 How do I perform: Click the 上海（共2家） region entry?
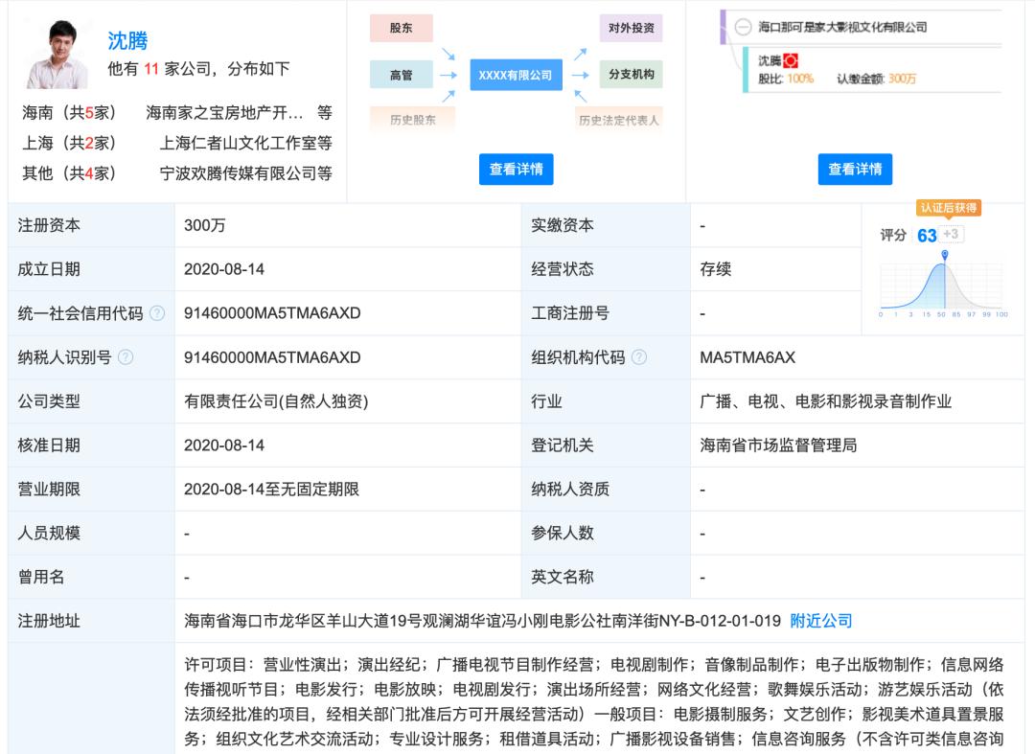pos(69,143)
